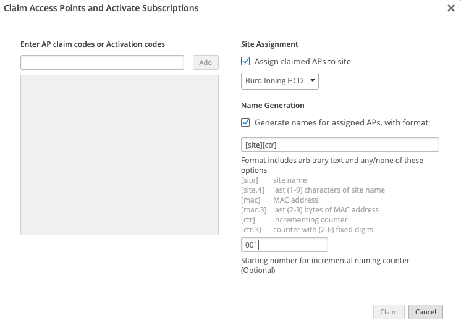Viewport: 461px width, 336px height.
Task: Open the Büro Inning HCD site dropdown
Action: (280, 81)
